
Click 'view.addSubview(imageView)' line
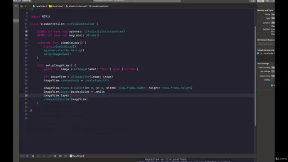[x=66, y=99]
